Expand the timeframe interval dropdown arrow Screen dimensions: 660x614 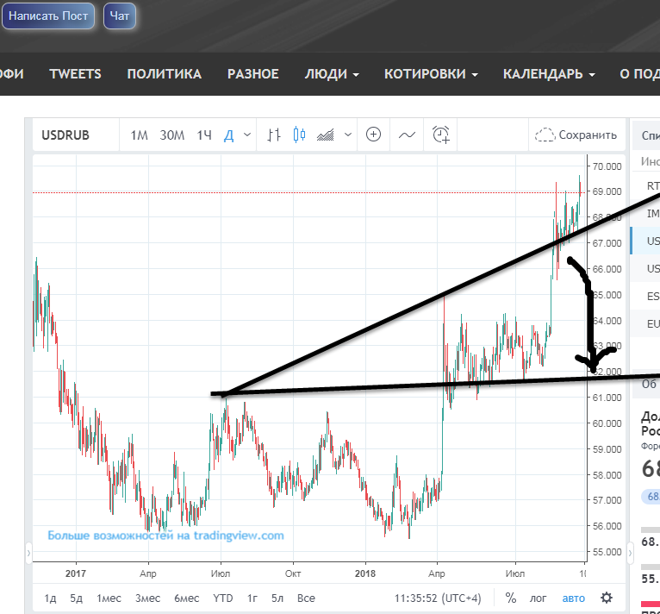click(x=247, y=135)
